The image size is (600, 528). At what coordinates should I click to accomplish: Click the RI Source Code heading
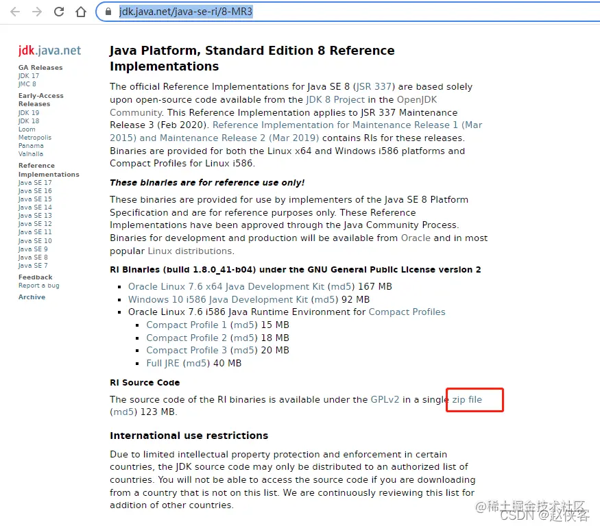coord(145,382)
